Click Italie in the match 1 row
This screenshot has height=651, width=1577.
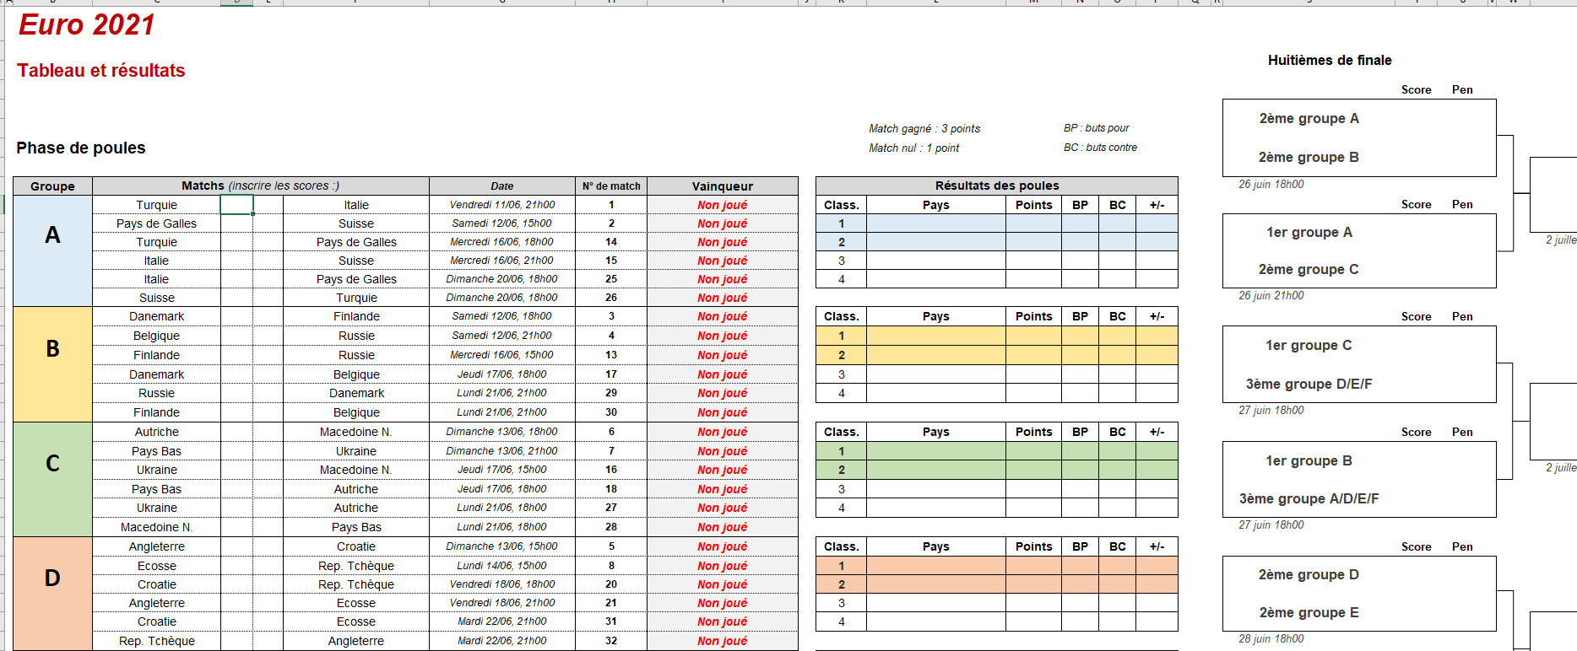pyautogui.click(x=356, y=205)
